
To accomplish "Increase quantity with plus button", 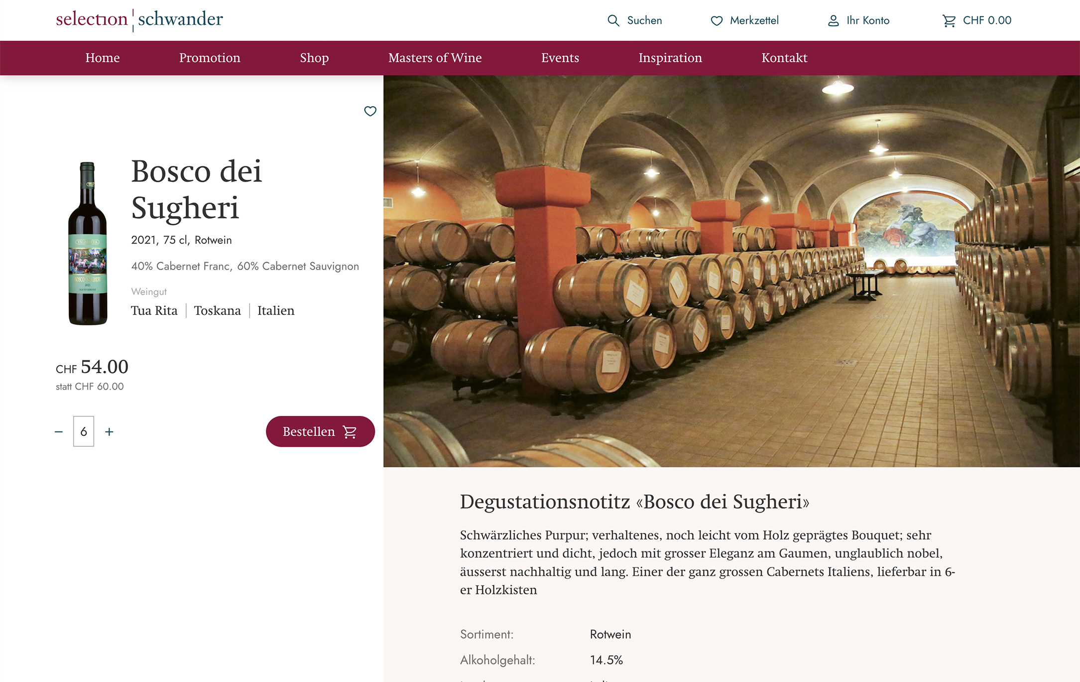I will click(109, 431).
